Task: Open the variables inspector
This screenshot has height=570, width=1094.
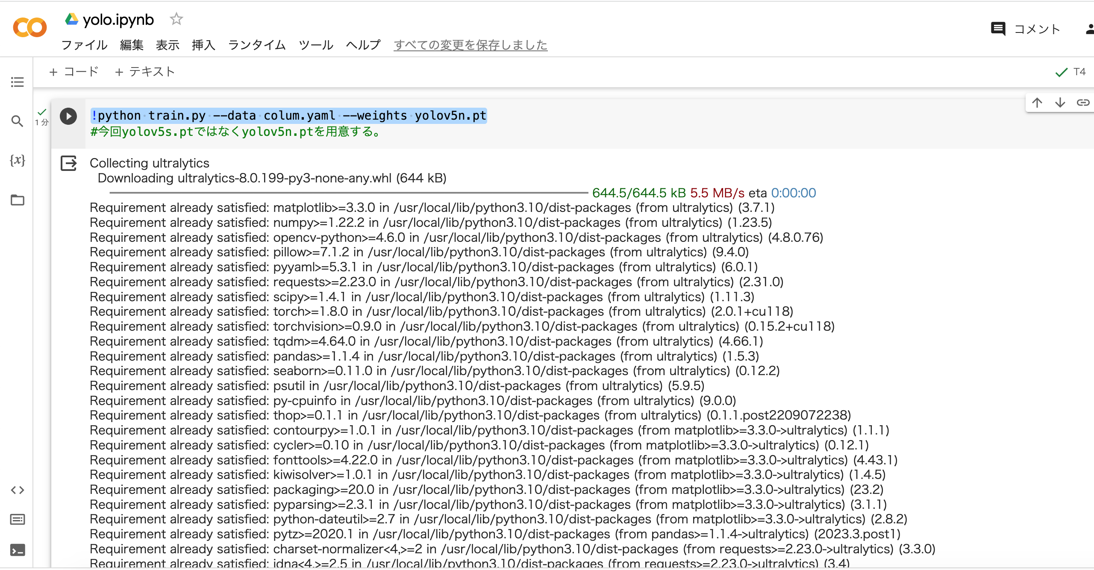Action: click(x=17, y=161)
